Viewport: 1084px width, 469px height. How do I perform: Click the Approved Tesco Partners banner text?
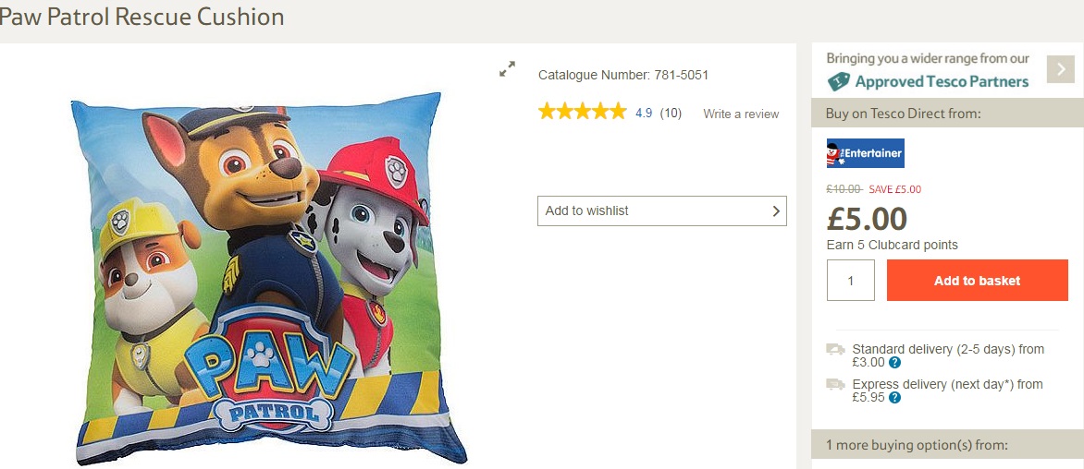[x=941, y=81]
